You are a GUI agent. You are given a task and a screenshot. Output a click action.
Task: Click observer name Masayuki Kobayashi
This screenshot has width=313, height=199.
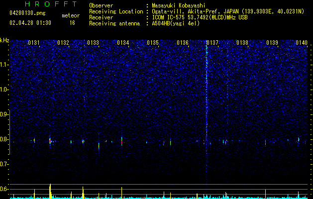(178, 5)
